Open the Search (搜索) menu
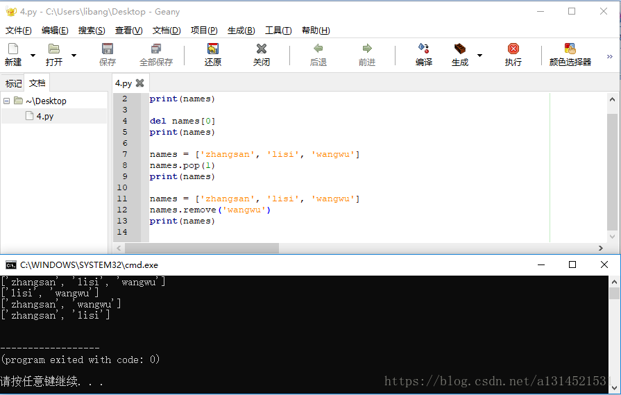621x395 pixels. (92, 31)
